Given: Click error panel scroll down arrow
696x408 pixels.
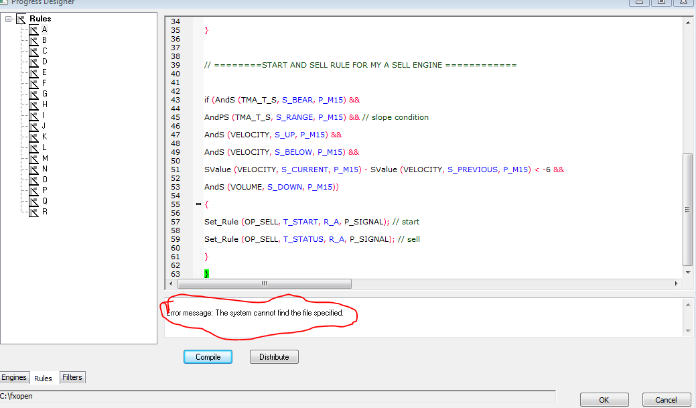Looking at the screenshot, I should click(688, 331).
